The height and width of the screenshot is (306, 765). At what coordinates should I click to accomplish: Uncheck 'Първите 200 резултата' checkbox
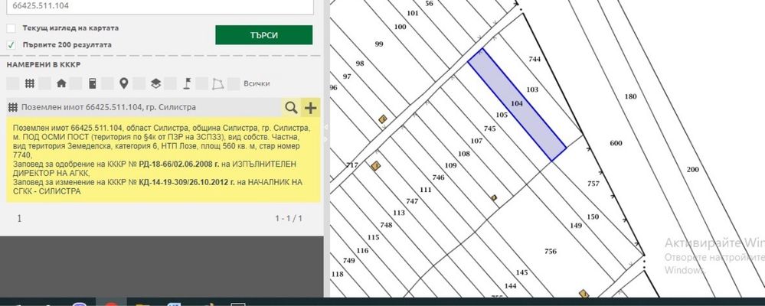pos(11,45)
